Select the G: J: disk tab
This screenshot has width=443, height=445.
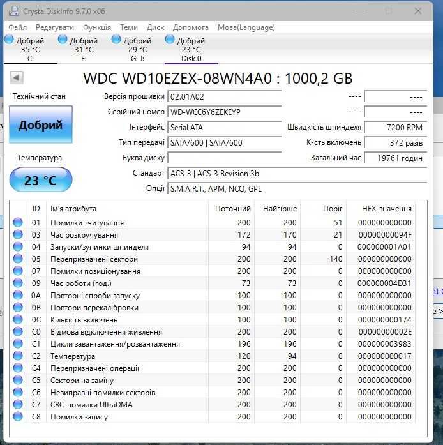pyautogui.click(x=138, y=49)
